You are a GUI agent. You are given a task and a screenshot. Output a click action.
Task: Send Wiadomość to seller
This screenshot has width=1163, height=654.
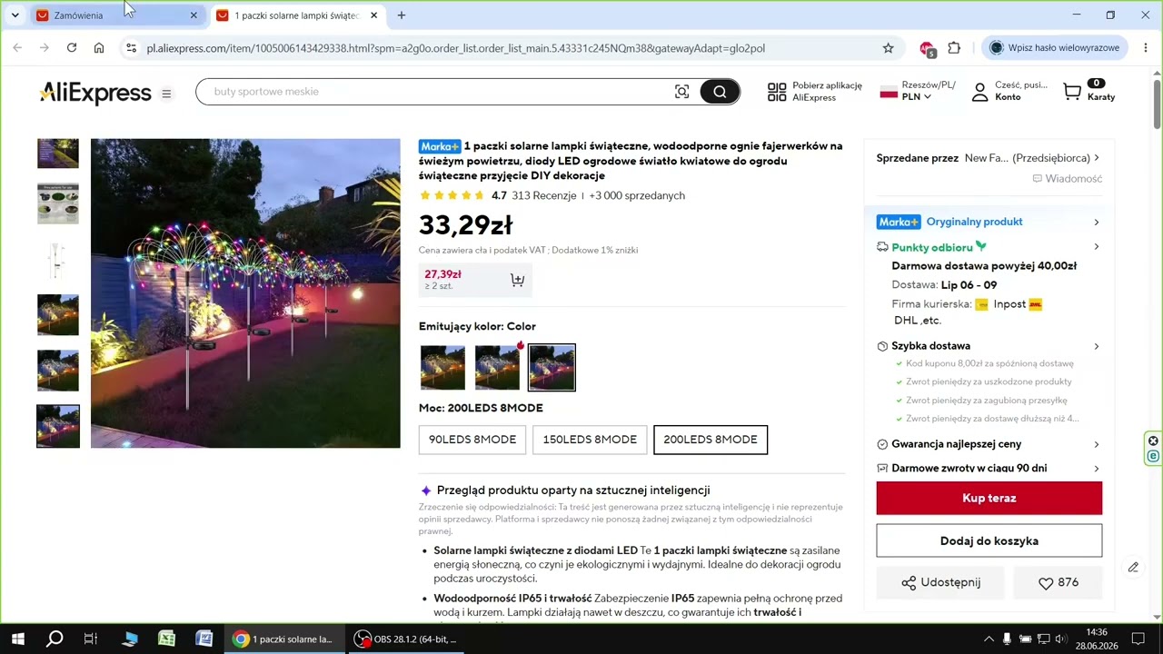(x=1067, y=179)
